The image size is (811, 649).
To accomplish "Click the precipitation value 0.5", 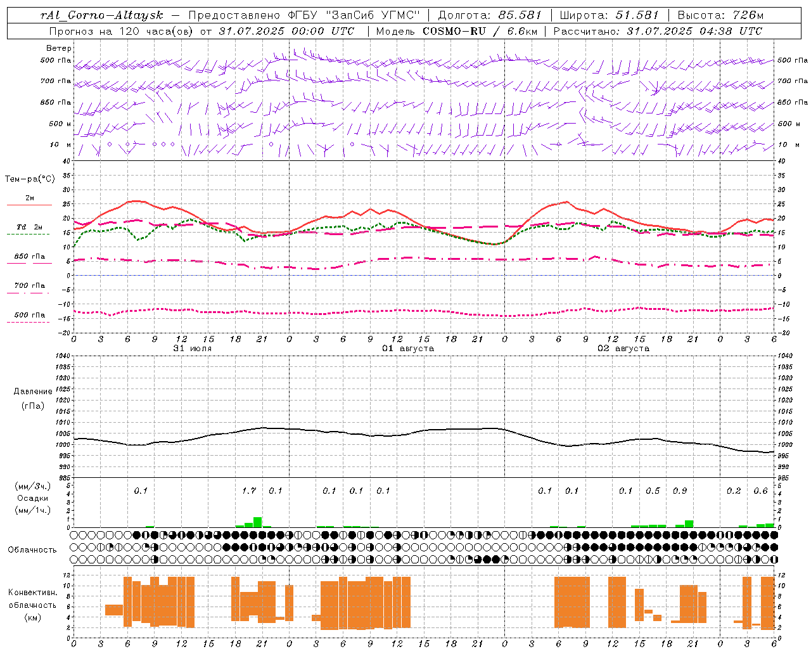I will [x=653, y=491].
